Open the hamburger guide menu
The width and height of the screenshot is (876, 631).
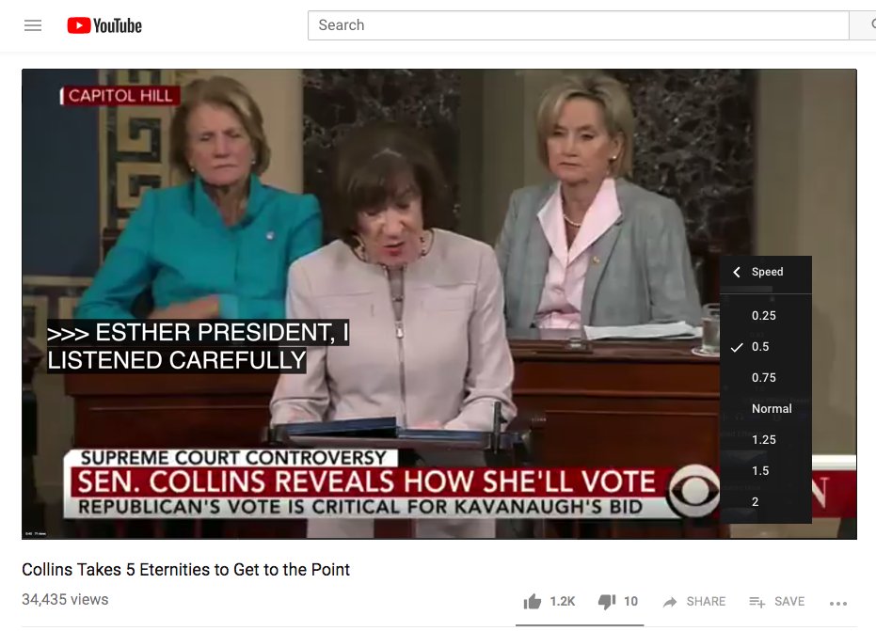pyautogui.click(x=33, y=25)
